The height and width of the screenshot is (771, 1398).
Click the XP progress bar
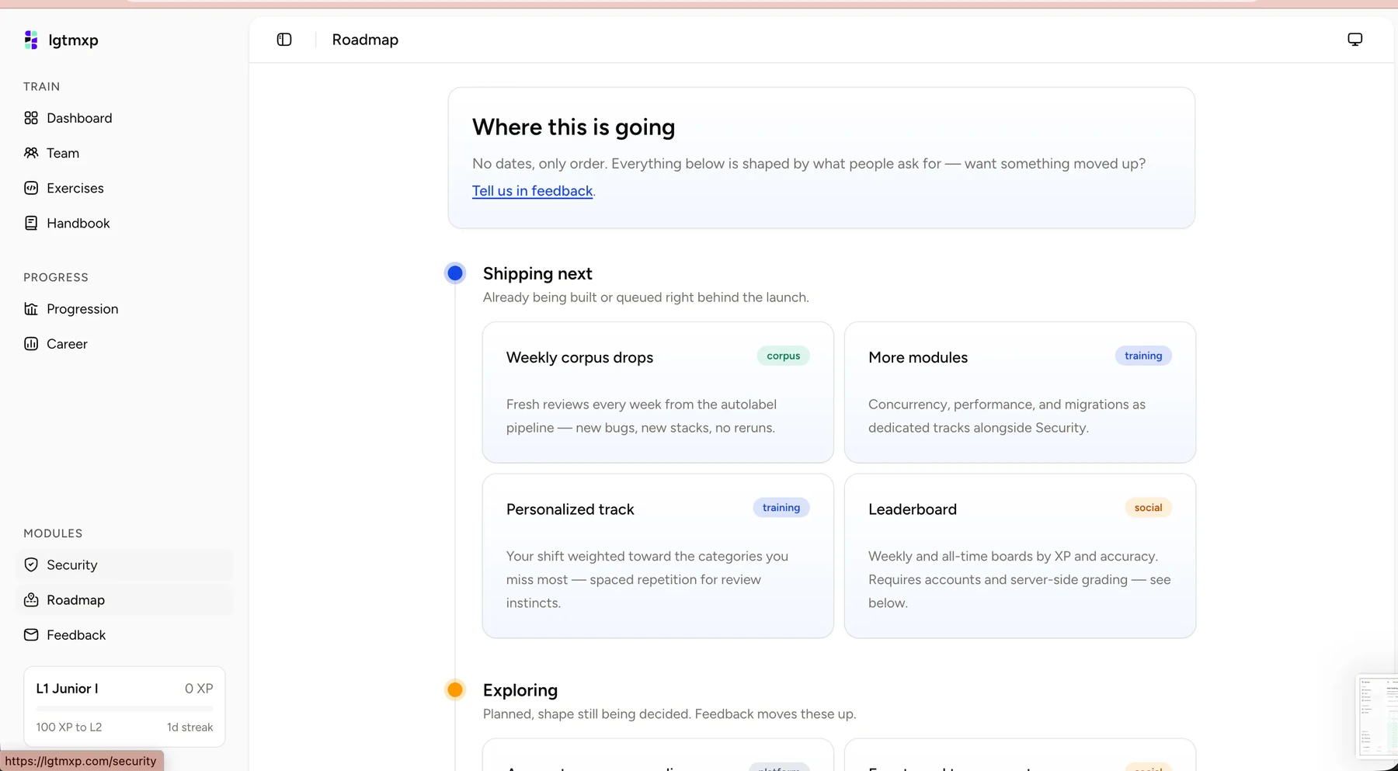124,709
